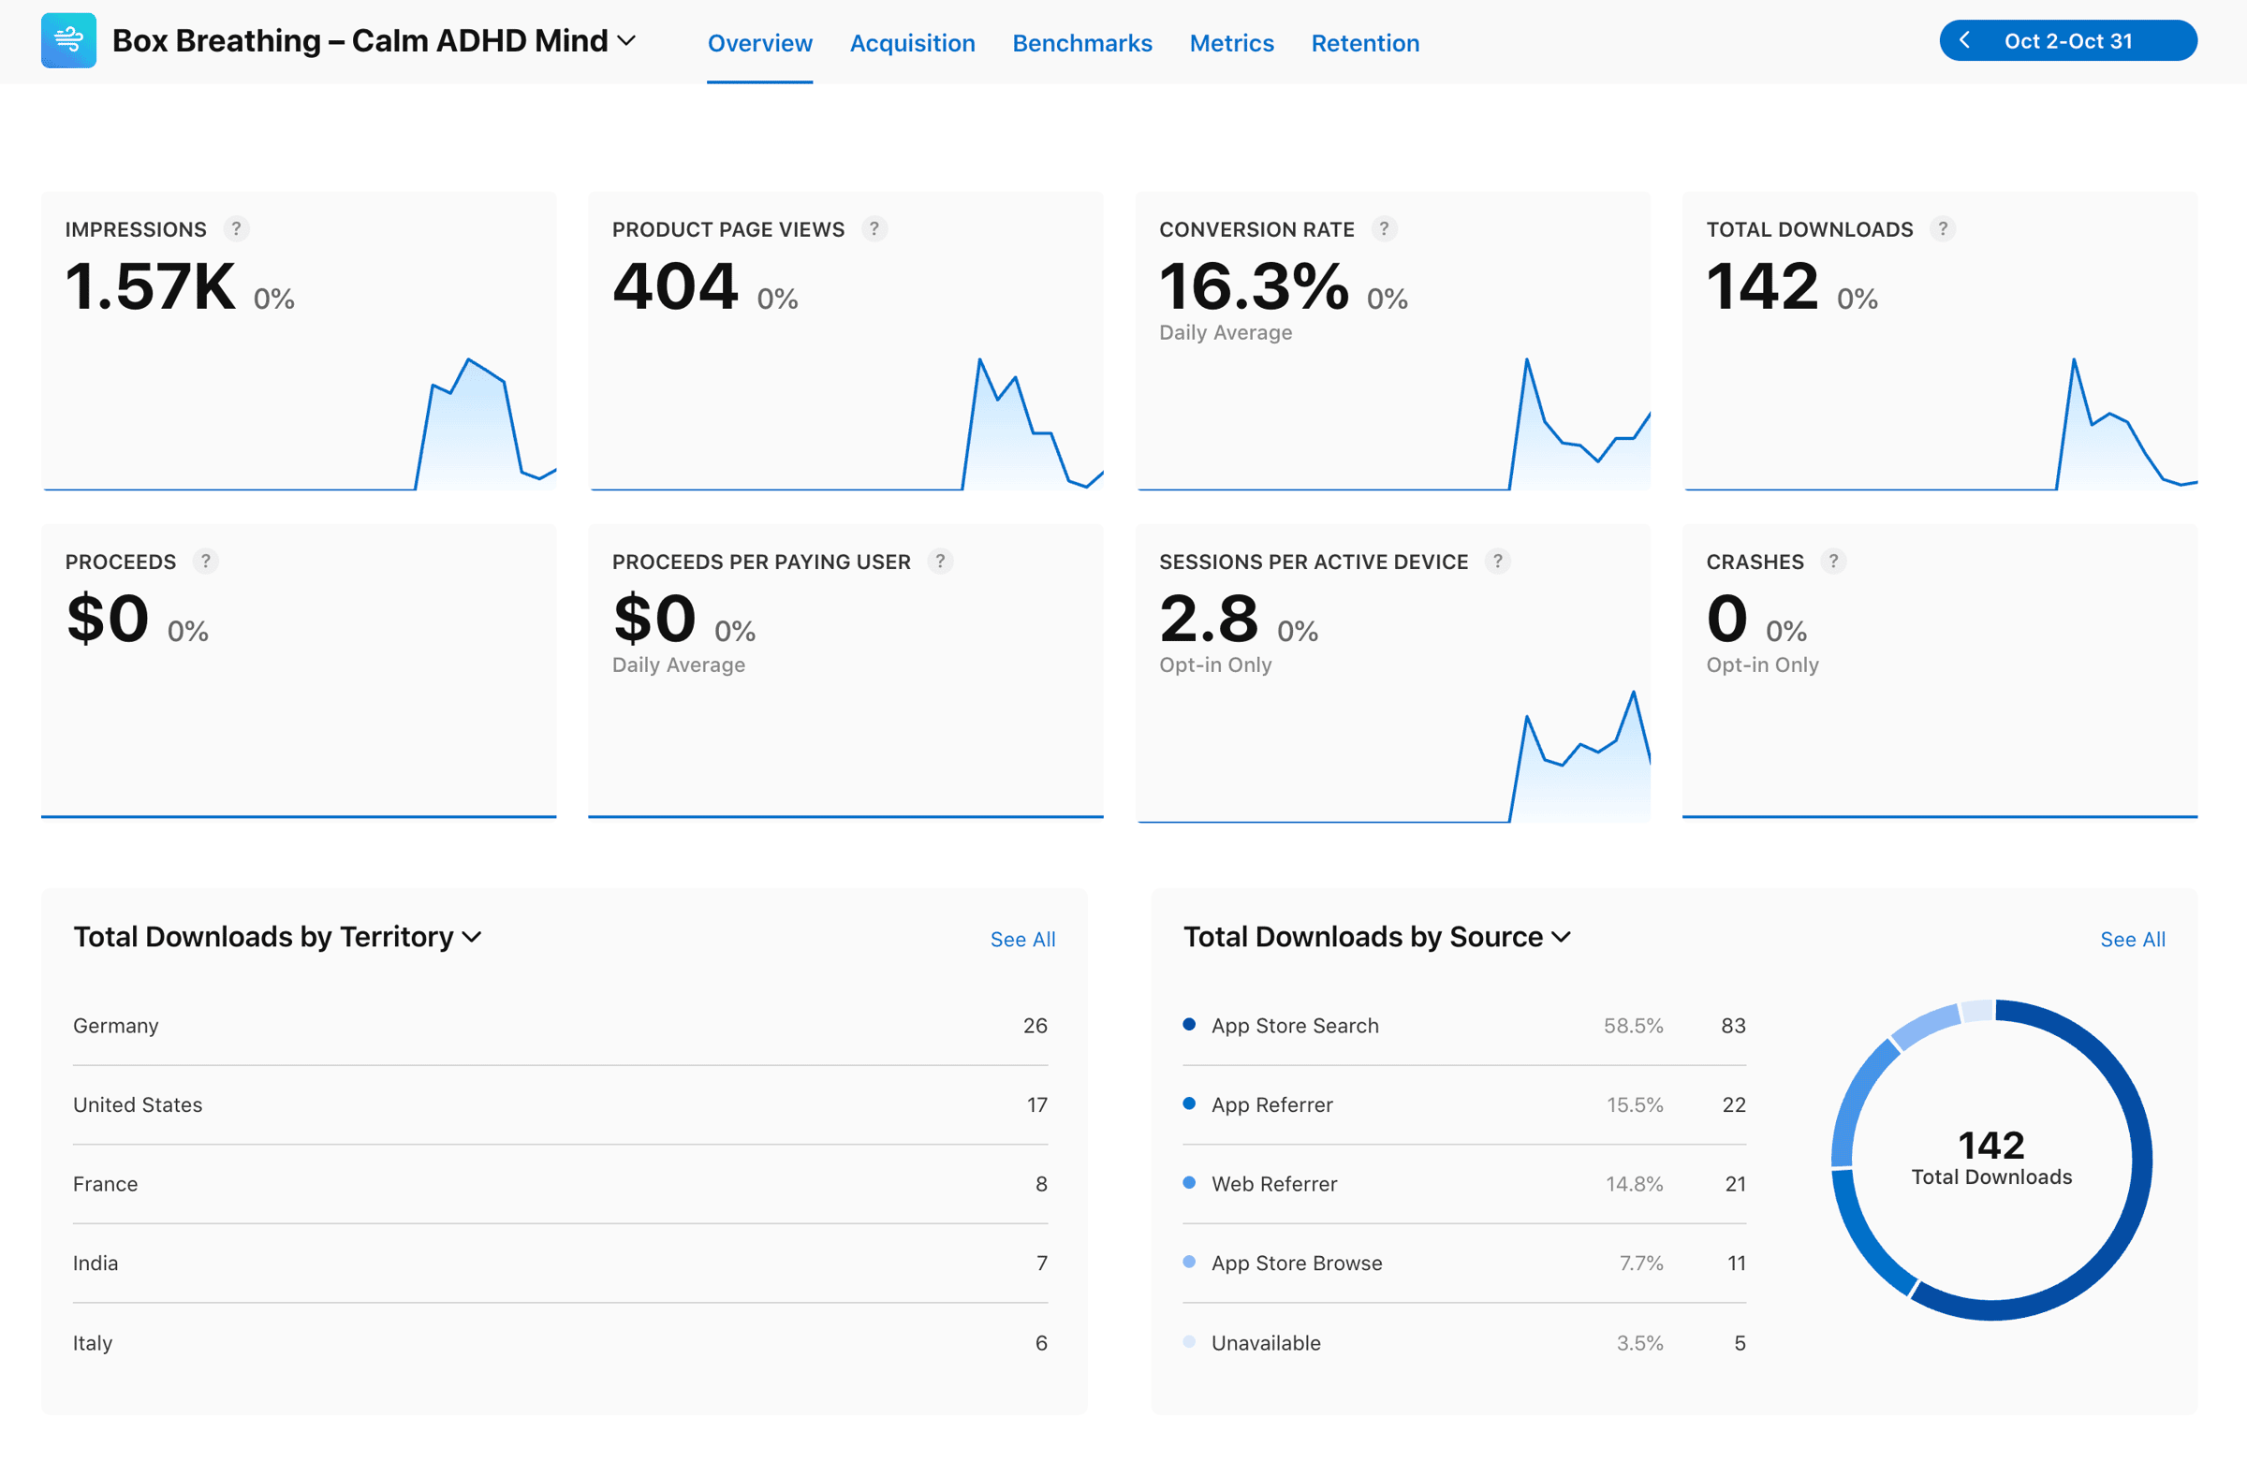Go to the Benchmarks tab
This screenshot has width=2247, height=1461.
click(1082, 43)
